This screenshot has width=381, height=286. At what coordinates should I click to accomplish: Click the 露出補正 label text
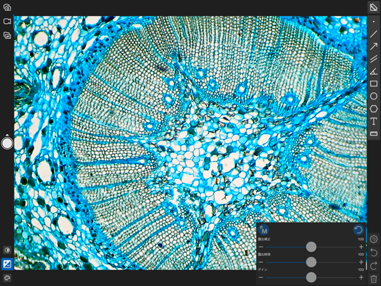click(264, 239)
